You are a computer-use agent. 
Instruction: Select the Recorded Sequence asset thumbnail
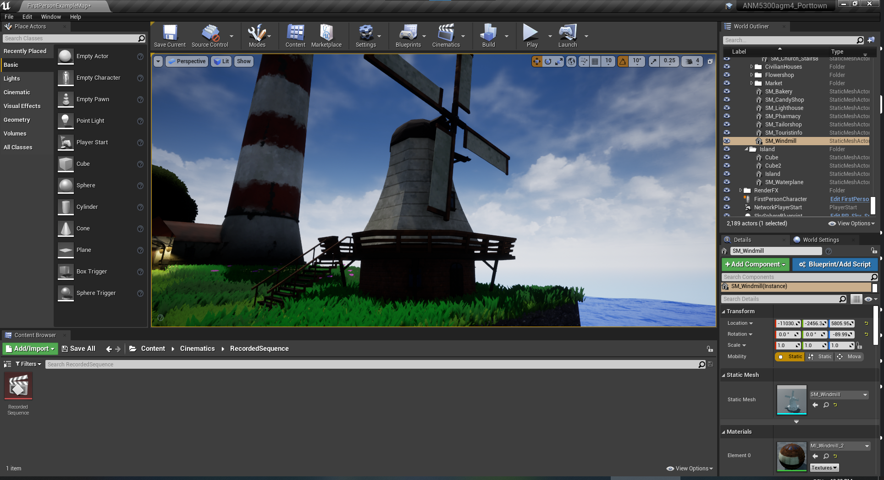(18, 386)
